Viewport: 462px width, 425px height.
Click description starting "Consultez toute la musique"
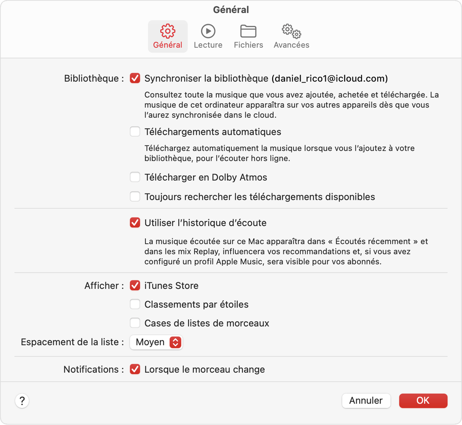[292, 105]
